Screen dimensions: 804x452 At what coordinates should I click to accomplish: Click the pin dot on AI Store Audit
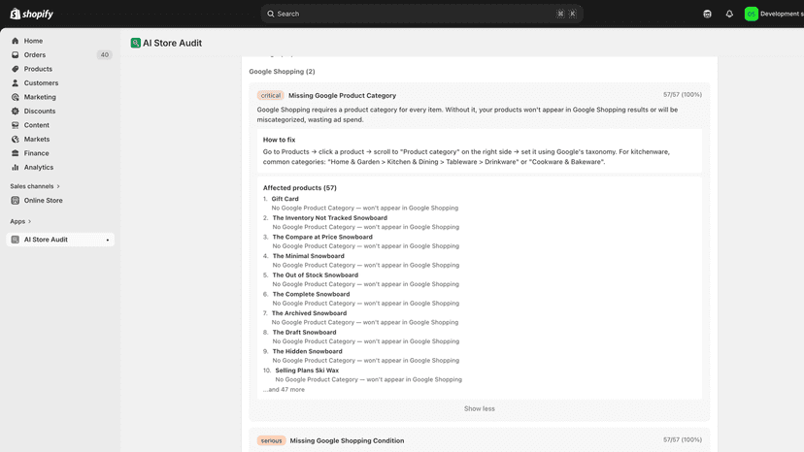(x=107, y=240)
